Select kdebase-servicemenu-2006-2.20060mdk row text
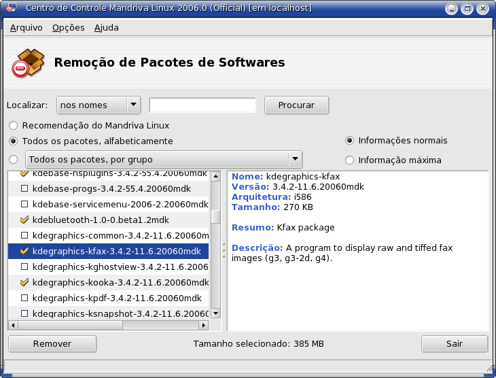The image size is (496, 378). [120, 205]
